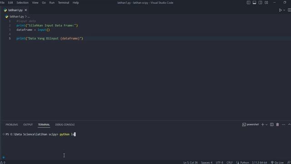Toggle primary side bar layout icon

point(248,3)
